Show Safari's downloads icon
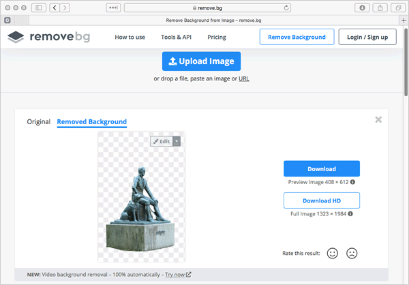Screen dimensions: 409x285 click(x=363, y=7)
